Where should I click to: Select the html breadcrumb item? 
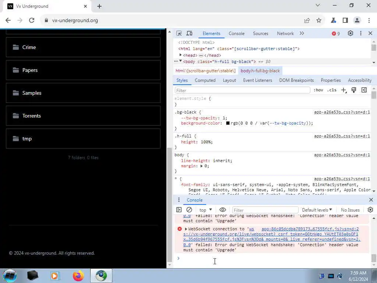tap(205, 71)
